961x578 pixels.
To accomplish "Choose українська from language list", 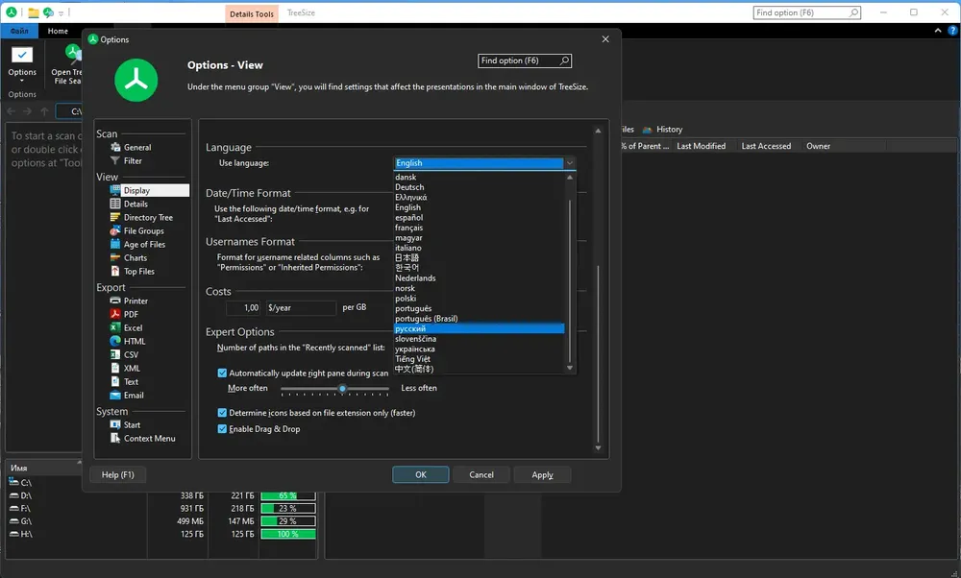I will (x=415, y=349).
